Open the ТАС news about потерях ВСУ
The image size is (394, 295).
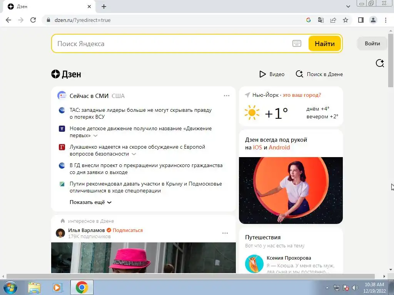click(140, 113)
